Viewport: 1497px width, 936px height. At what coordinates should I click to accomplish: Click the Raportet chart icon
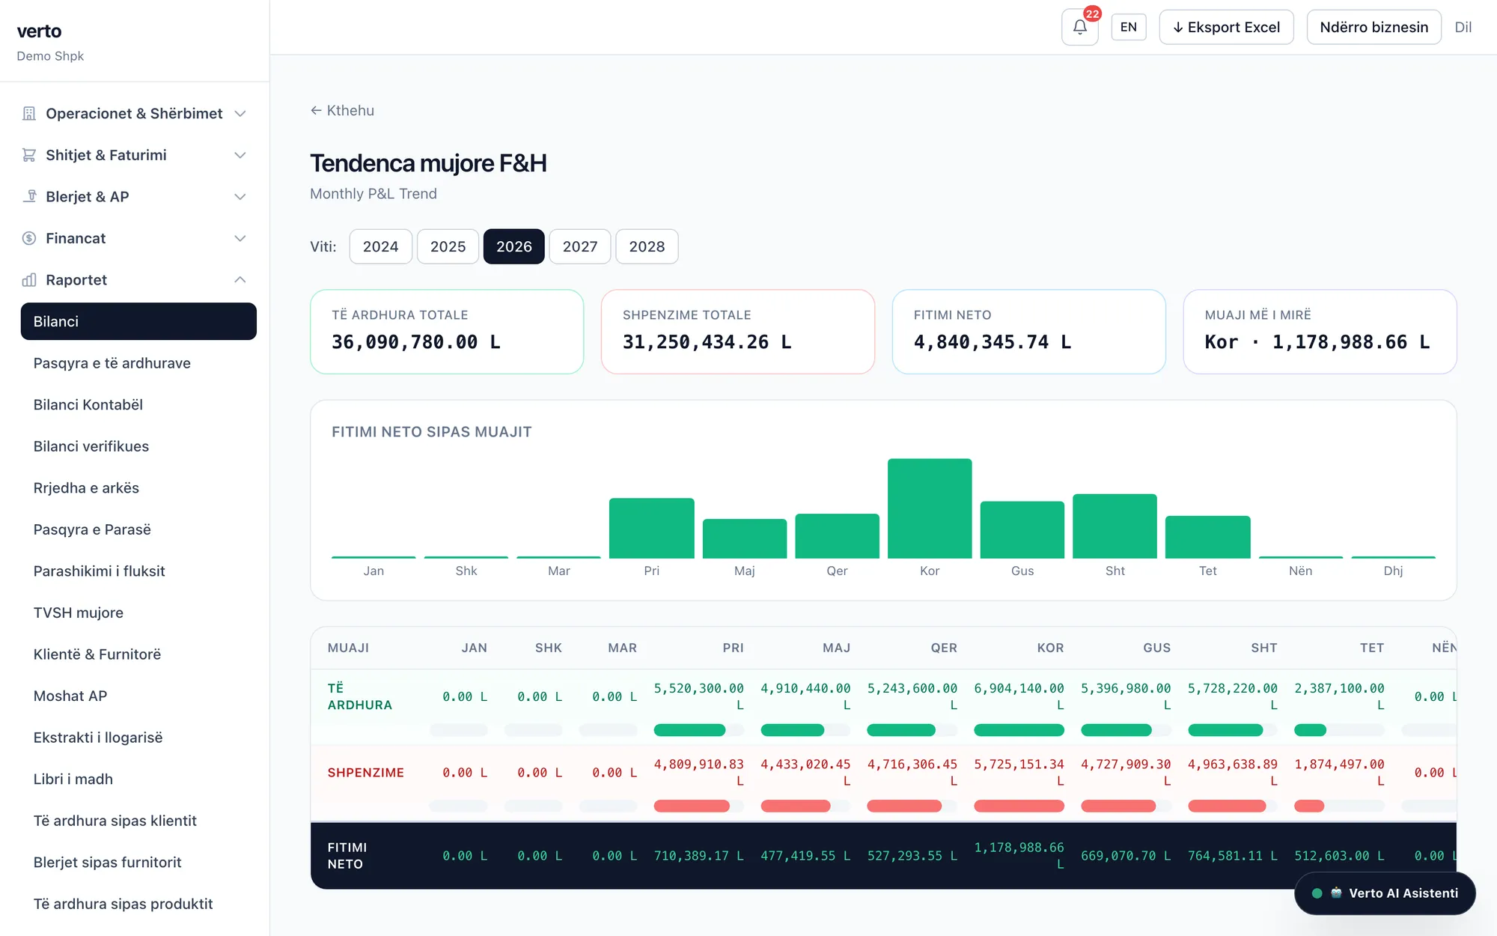tap(29, 280)
